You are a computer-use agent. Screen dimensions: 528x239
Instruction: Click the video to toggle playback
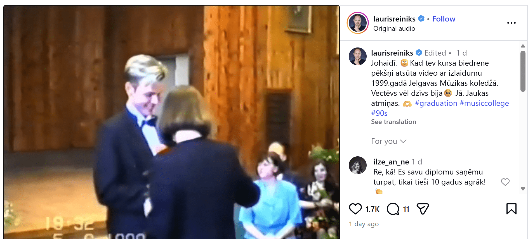pos(171,122)
